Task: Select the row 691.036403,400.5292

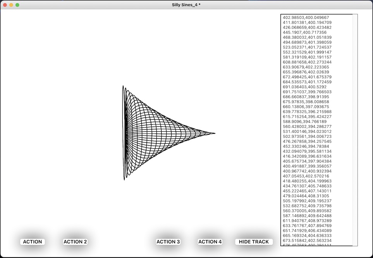Action: 304,87
